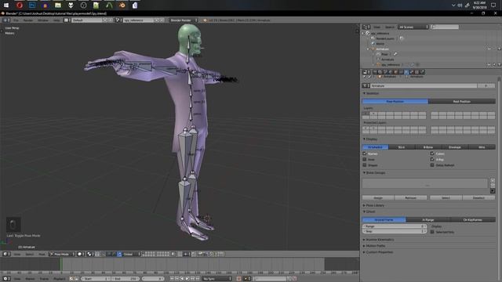This screenshot has width=502, height=282.
Task: Click the Outliner editor type icon
Action: point(366,27)
